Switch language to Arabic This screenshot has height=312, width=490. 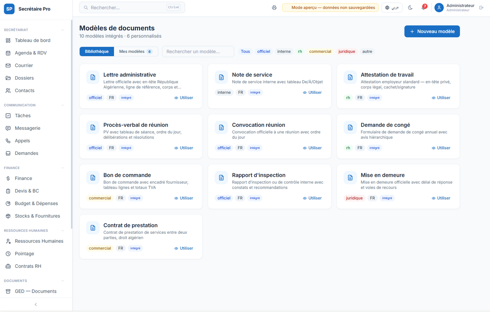392,7
